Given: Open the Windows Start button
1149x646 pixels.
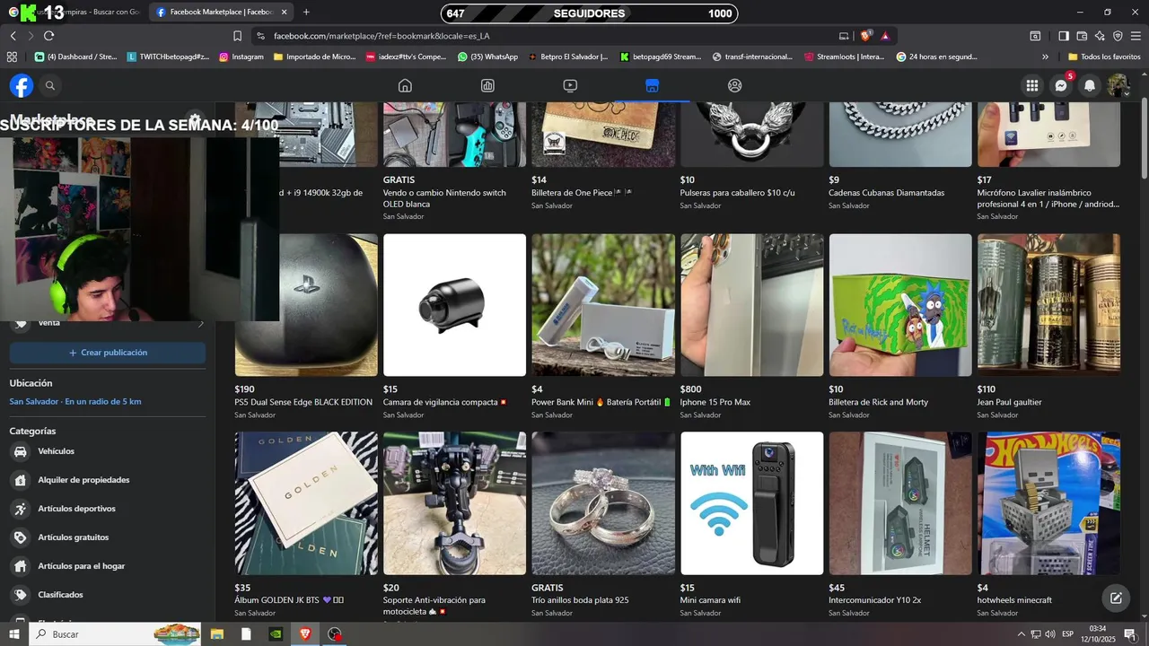Looking at the screenshot, I should click(13, 634).
